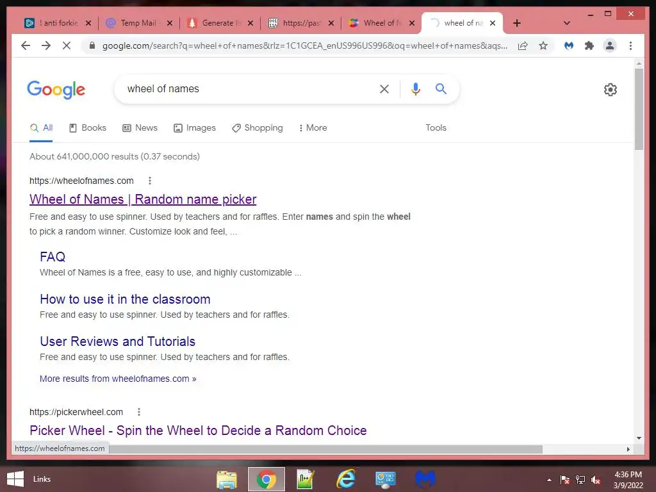The image size is (656, 492).
Task: Clear the Google search box
Action: pyautogui.click(x=384, y=88)
